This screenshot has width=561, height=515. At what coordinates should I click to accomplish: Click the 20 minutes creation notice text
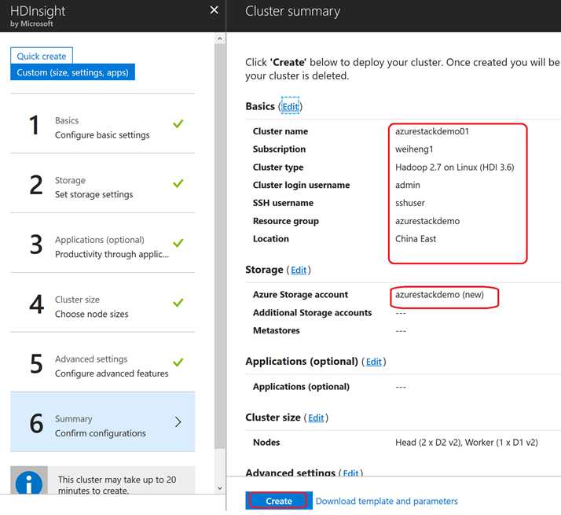[x=117, y=484]
